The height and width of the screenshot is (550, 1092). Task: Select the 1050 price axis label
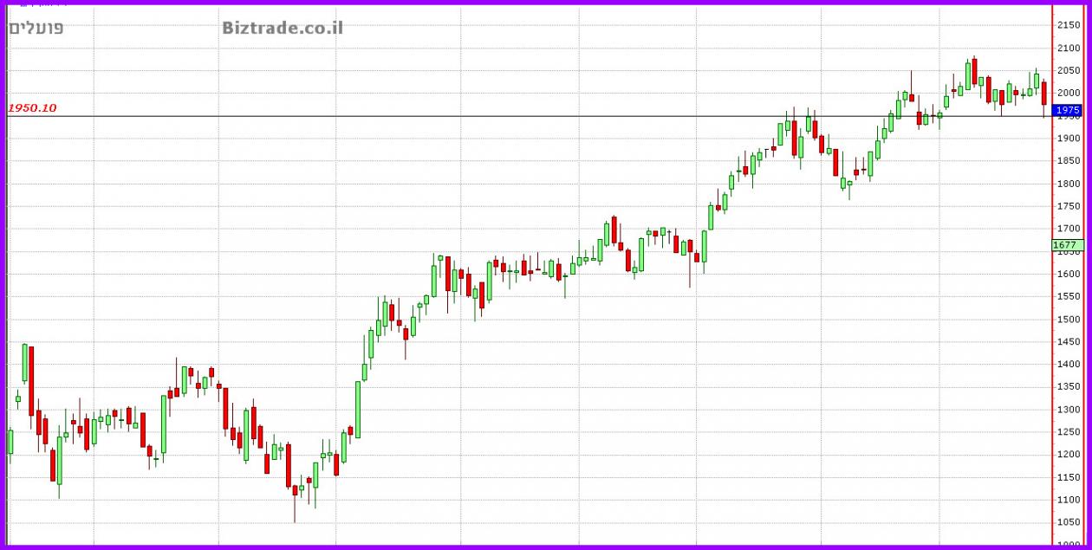tap(1068, 522)
